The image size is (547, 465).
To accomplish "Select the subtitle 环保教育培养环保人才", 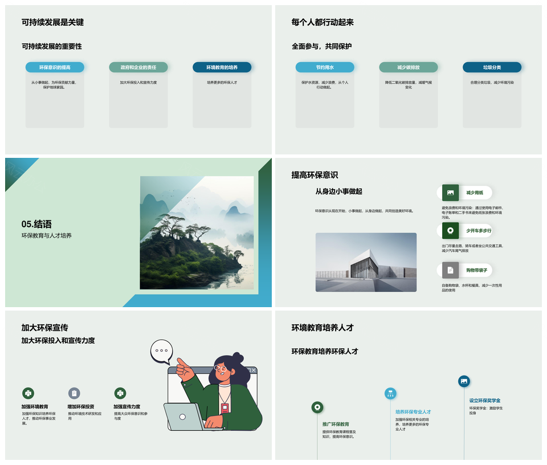I will coord(325,351).
